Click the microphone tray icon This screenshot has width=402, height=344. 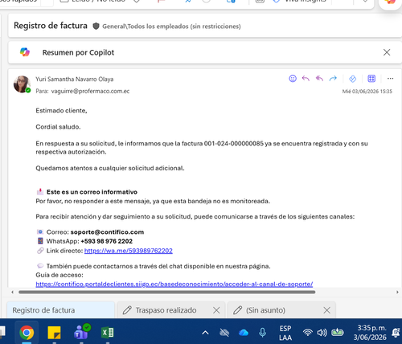(263, 333)
